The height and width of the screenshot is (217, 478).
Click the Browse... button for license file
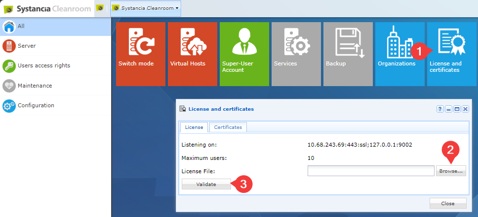[x=451, y=171]
